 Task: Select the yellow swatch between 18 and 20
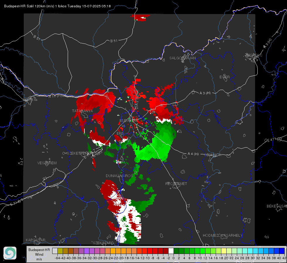coord(224,251)
